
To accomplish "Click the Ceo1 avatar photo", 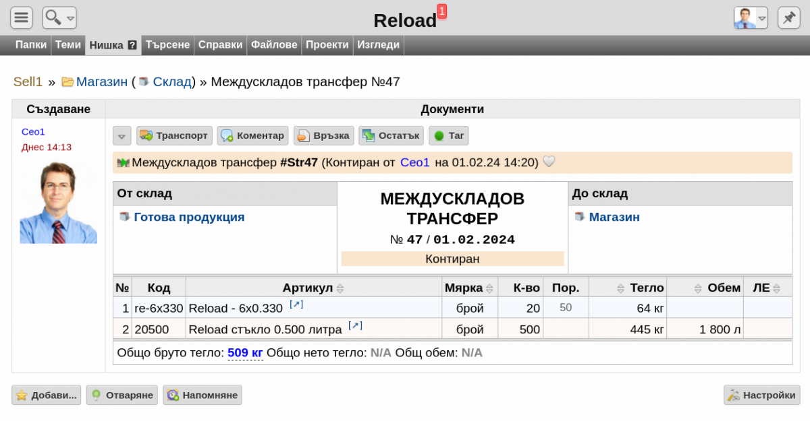I will coord(58,202).
